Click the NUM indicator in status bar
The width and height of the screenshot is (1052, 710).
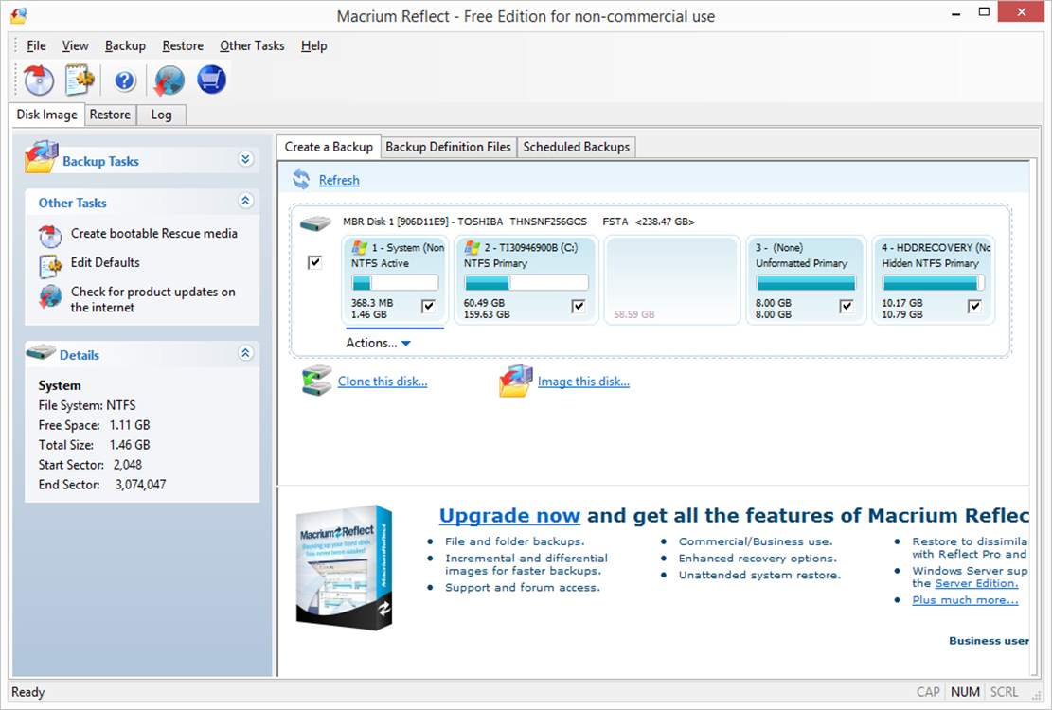(965, 692)
